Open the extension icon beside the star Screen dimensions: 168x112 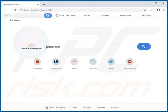click(x=151, y=10)
